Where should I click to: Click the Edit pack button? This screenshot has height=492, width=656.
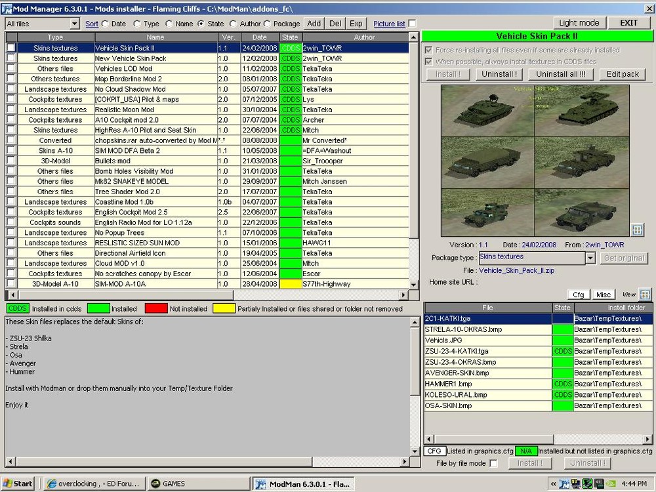click(x=622, y=74)
